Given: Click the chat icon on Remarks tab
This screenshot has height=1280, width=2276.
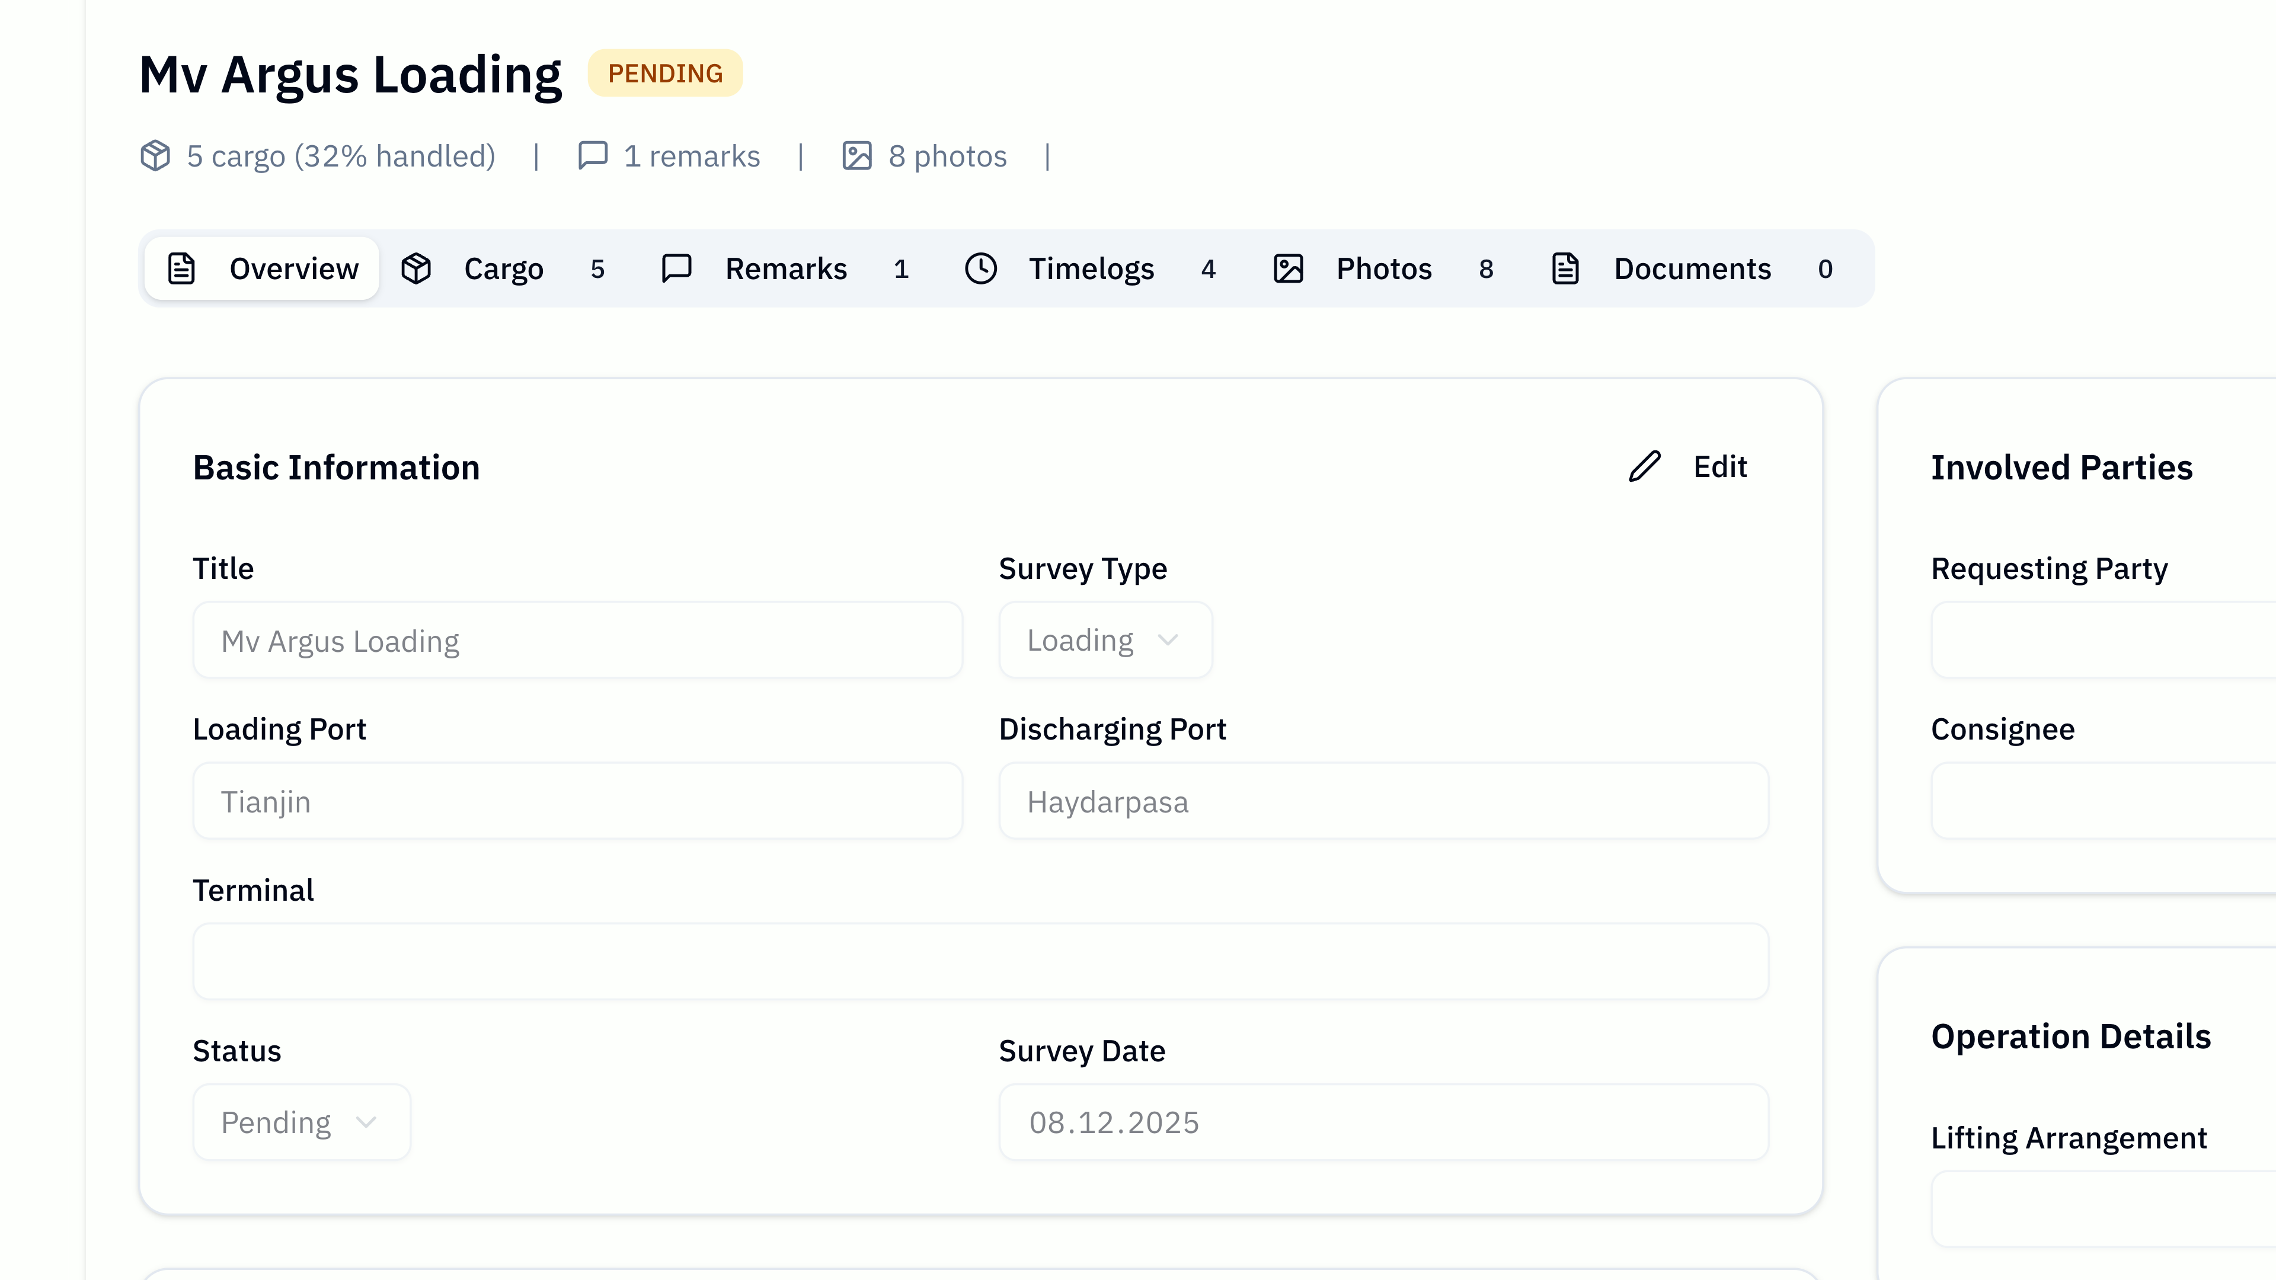Looking at the screenshot, I should pyautogui.click(x=677, y=268).
